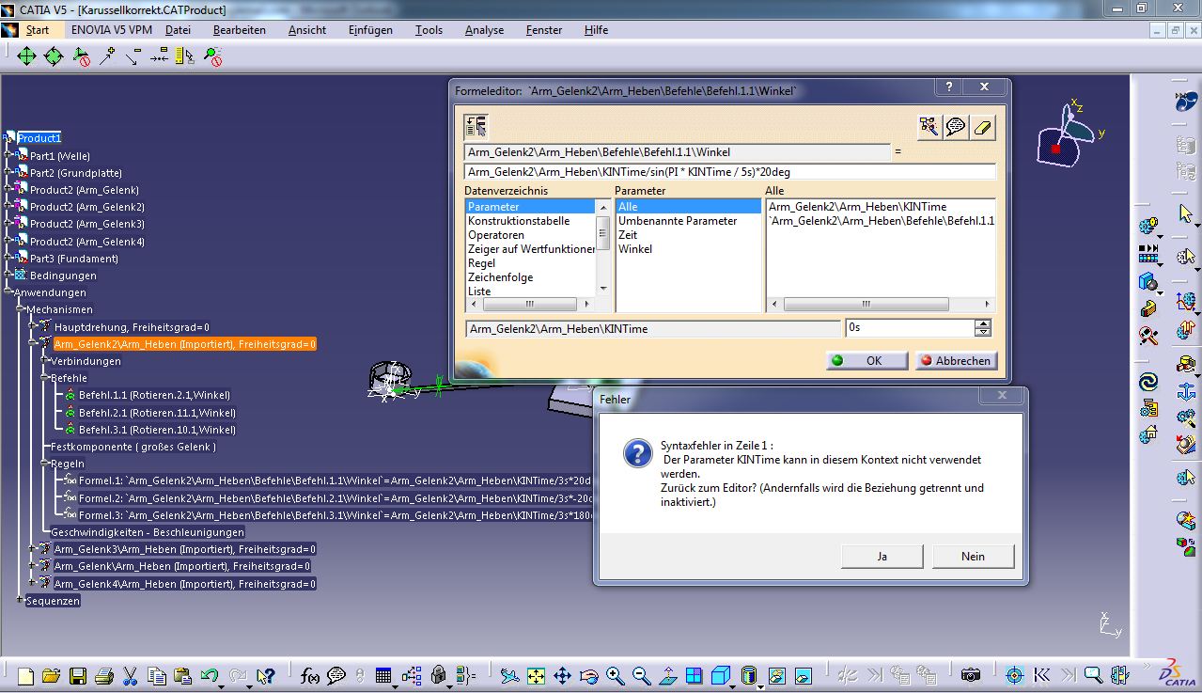Collapse the Befehle node
The image size is (1202, 693).
click(x=44, y=378)
